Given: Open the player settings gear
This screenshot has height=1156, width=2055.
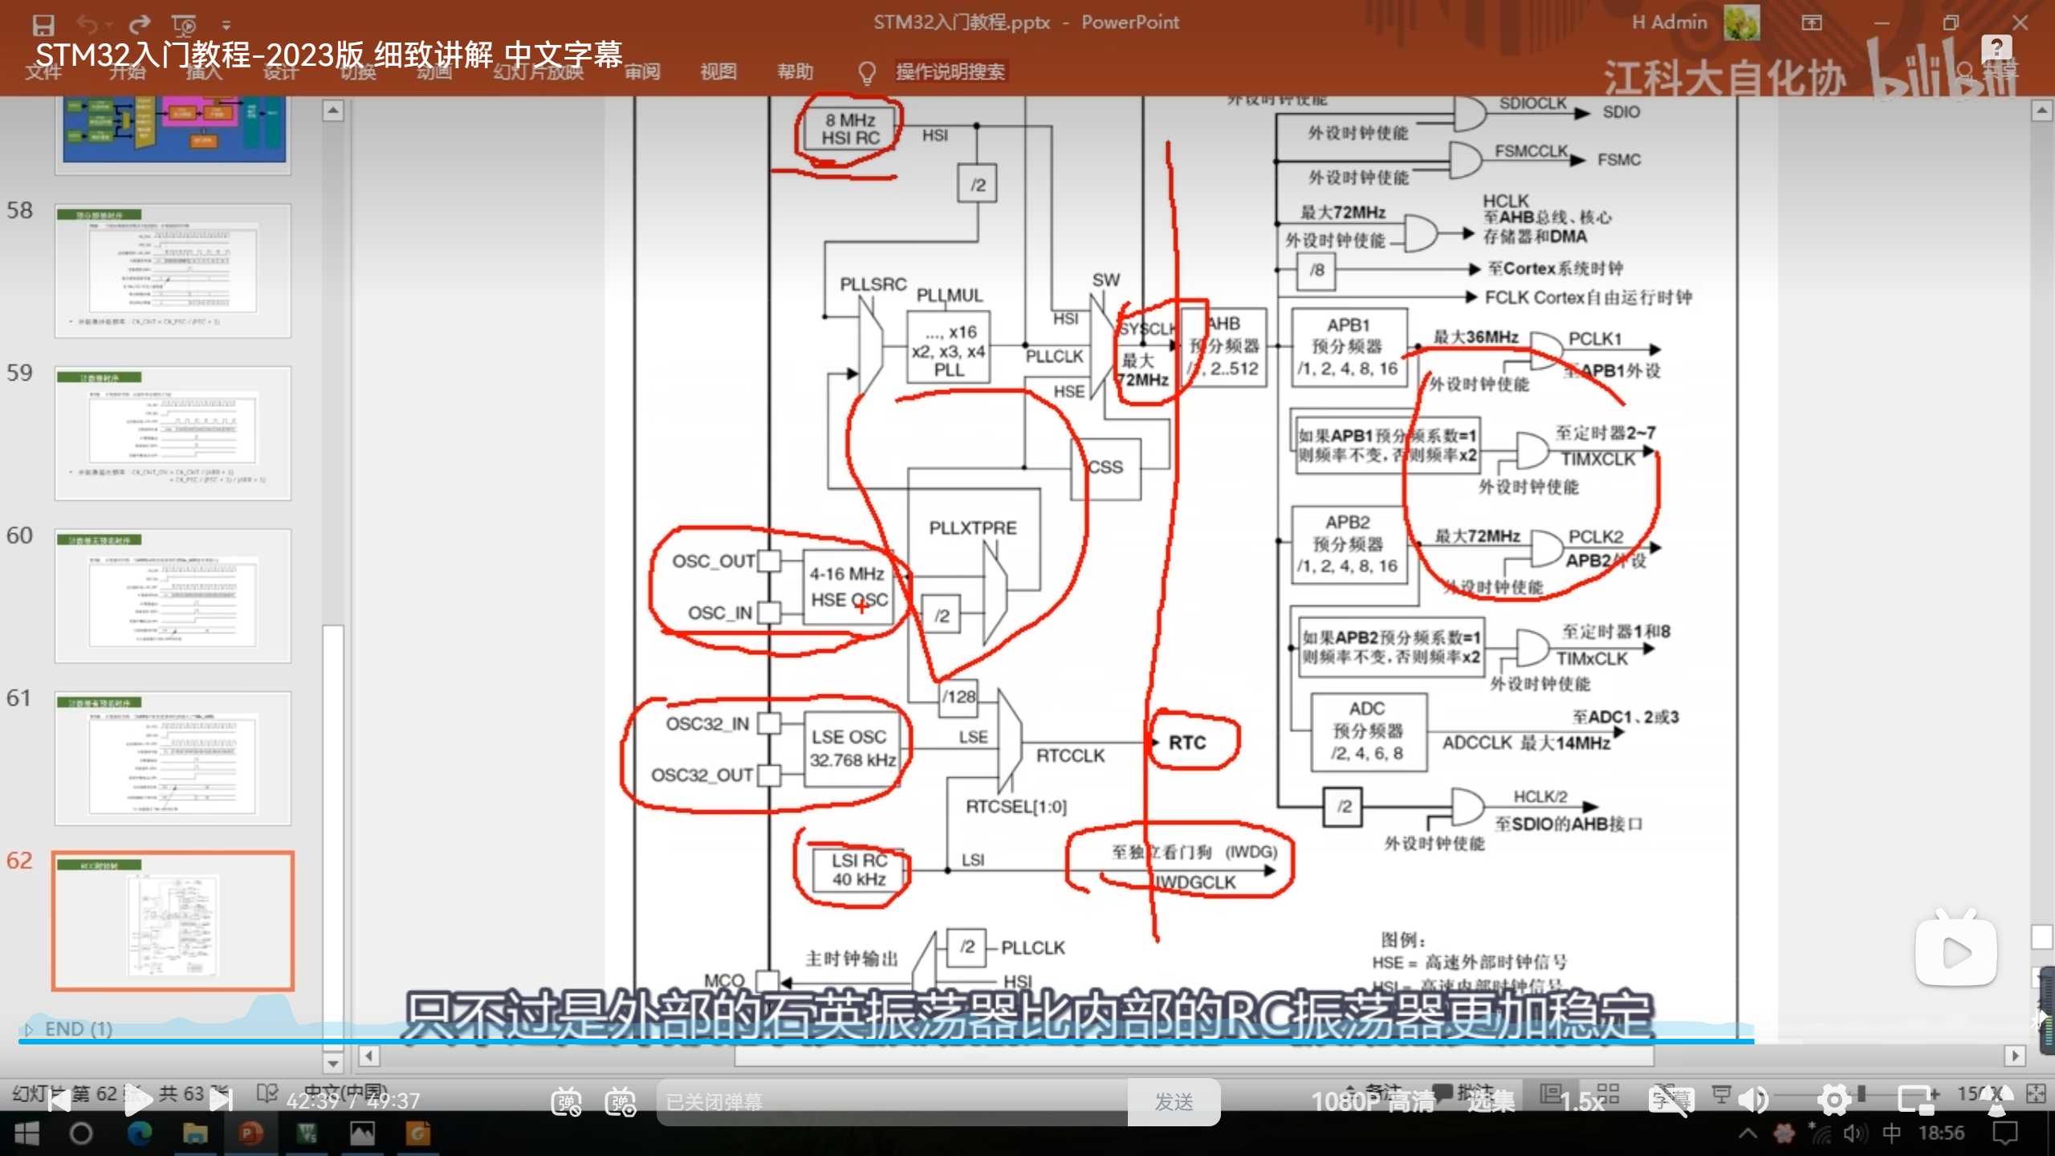Looking at the screenshot, I should (1834, 1100).
